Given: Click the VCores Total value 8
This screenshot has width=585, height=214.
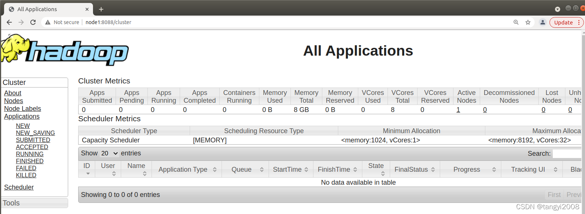Looking at the screenshot, I should click(393, 110).
